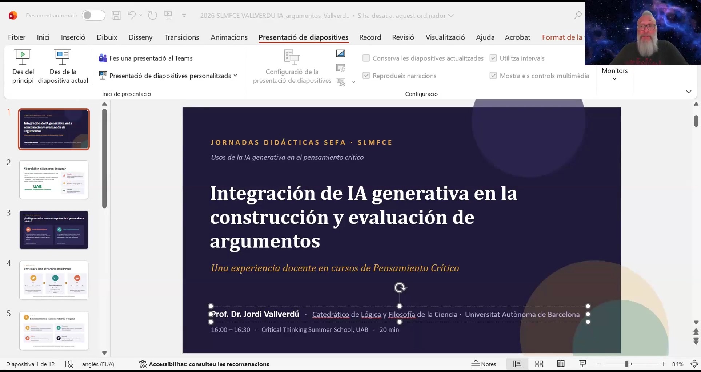Switch to Normal view icon
Screen dimensions: 701x372
[x=517, y=364]
